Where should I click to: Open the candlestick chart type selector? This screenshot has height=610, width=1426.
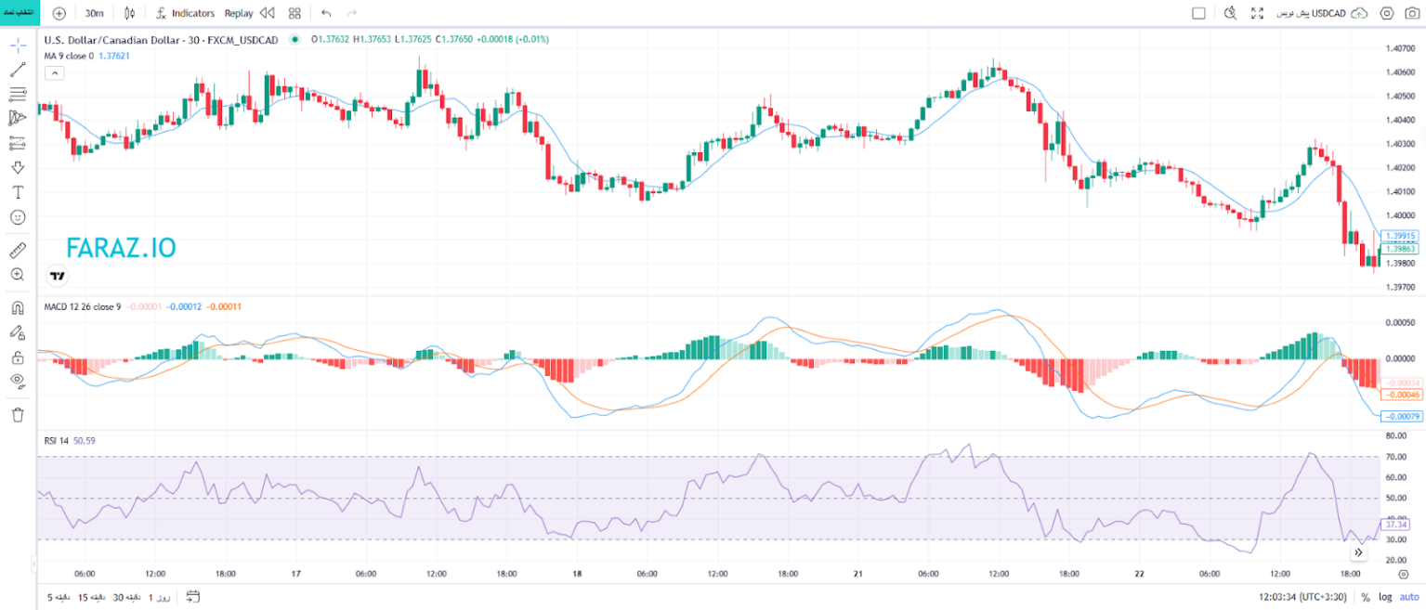click(x=129, y=13)
